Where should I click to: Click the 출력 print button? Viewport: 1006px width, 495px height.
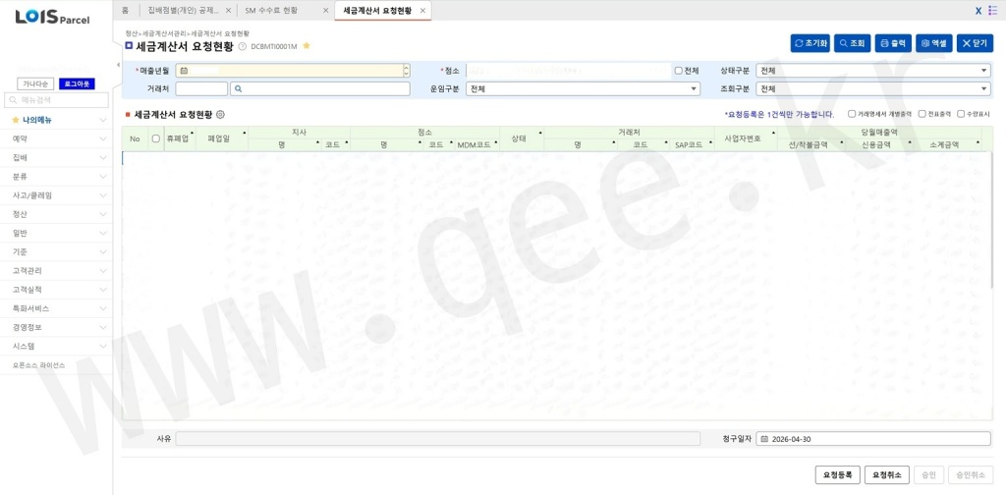(x=893, y=43)
